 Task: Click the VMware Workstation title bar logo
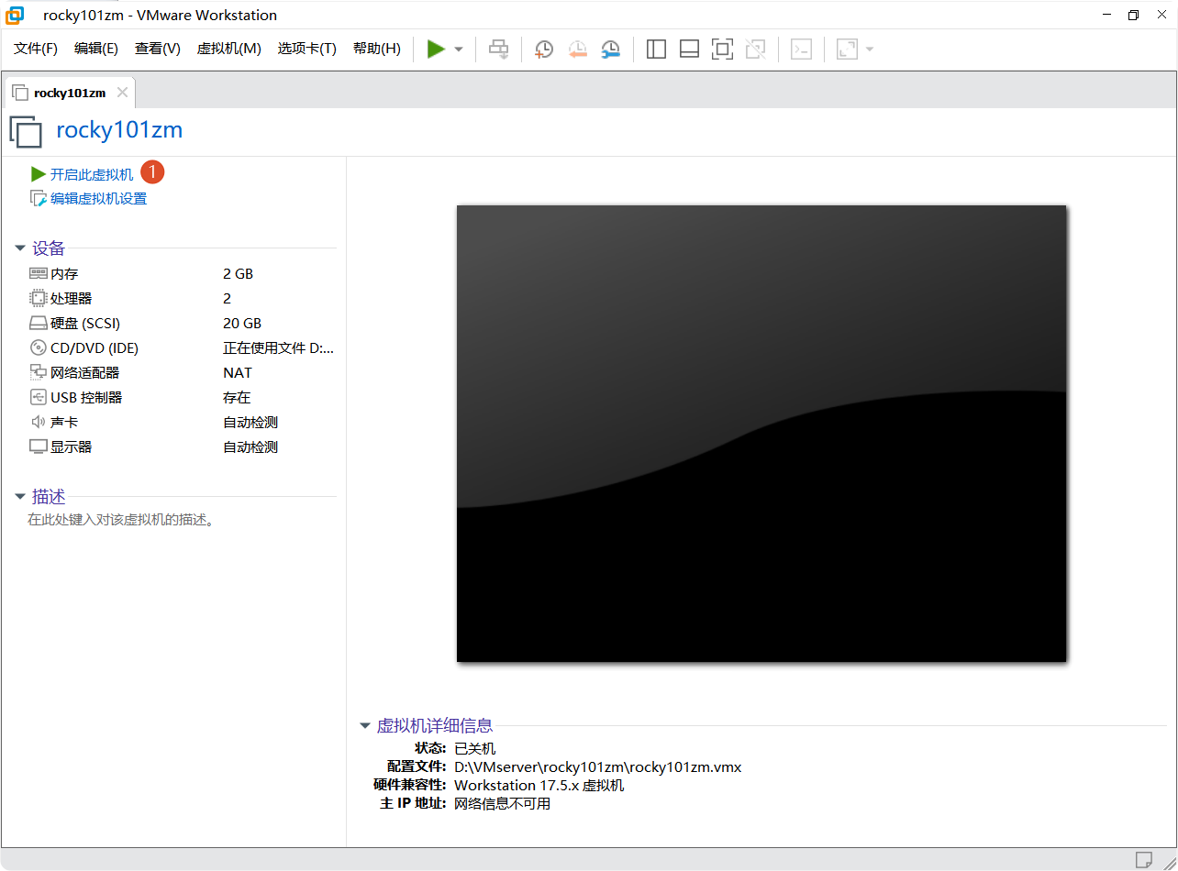coord(16,15)
